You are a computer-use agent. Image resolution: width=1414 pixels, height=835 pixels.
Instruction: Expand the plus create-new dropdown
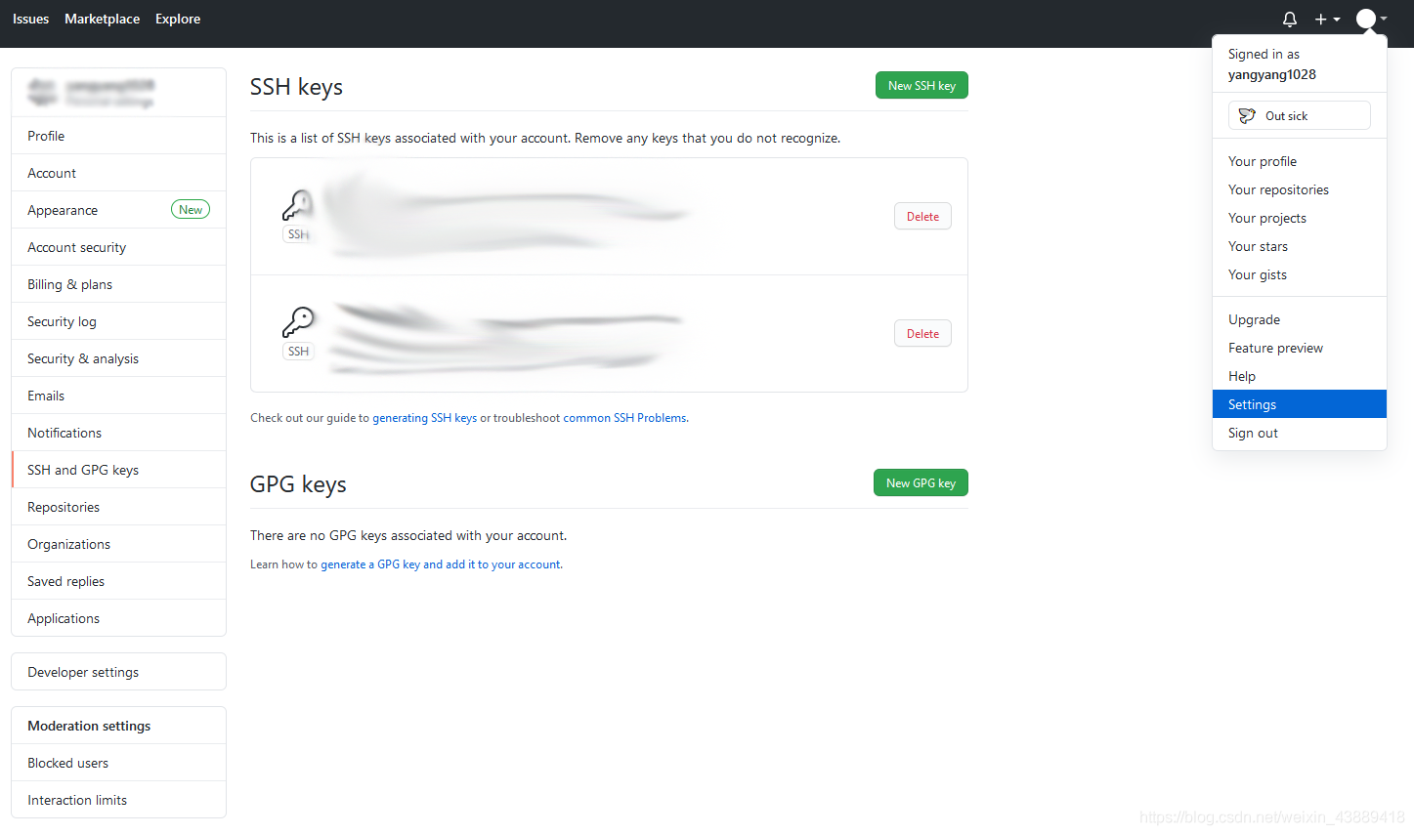[1327, 19]
